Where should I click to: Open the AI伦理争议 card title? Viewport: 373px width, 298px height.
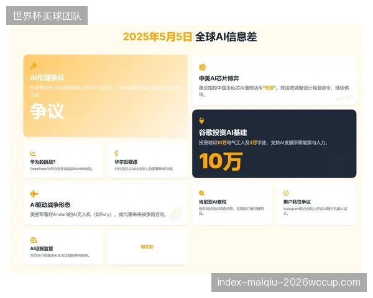47,78
